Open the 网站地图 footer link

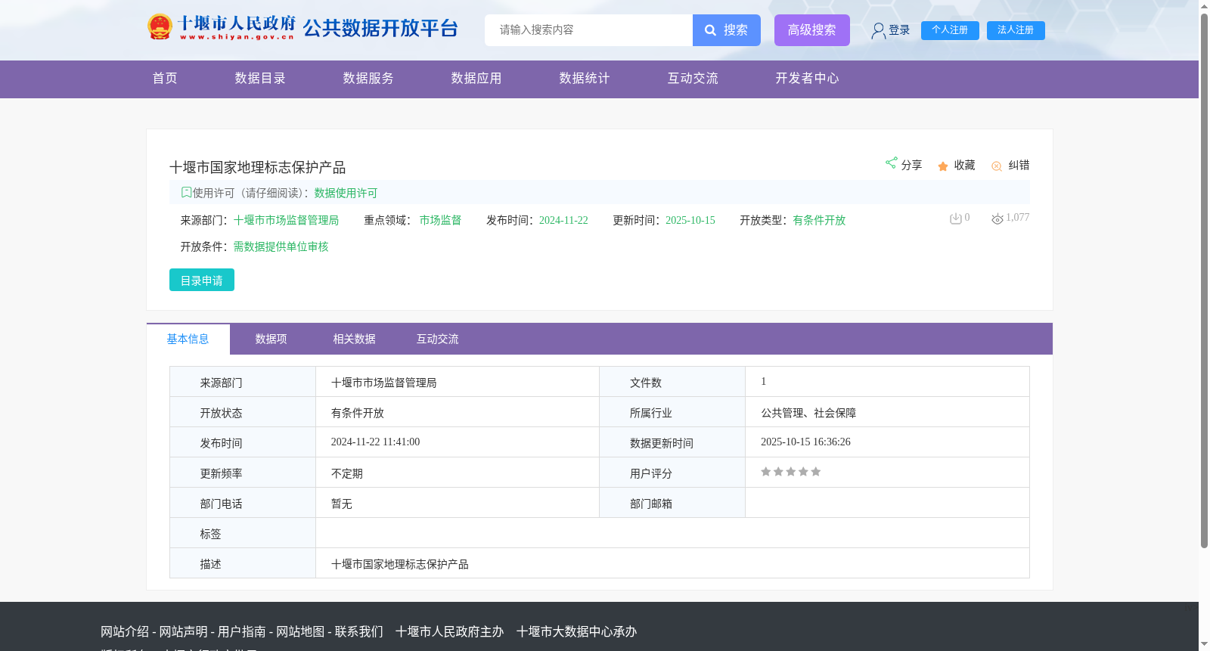tap(300, 631)
